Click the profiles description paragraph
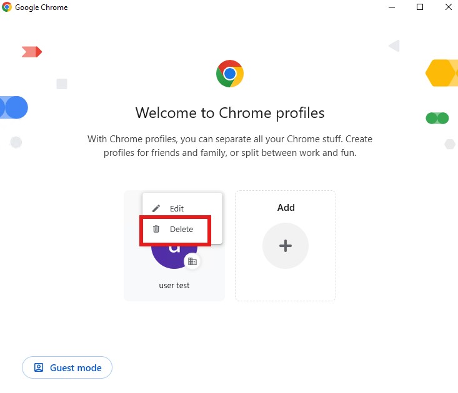The image size is (458, 393). (x=230, y=146)
